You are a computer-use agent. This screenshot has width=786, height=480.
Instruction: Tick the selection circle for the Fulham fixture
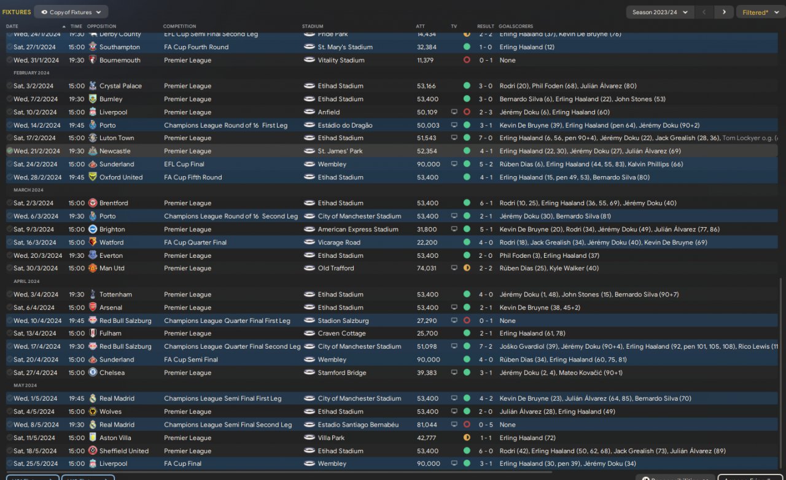tap(10, 333)
